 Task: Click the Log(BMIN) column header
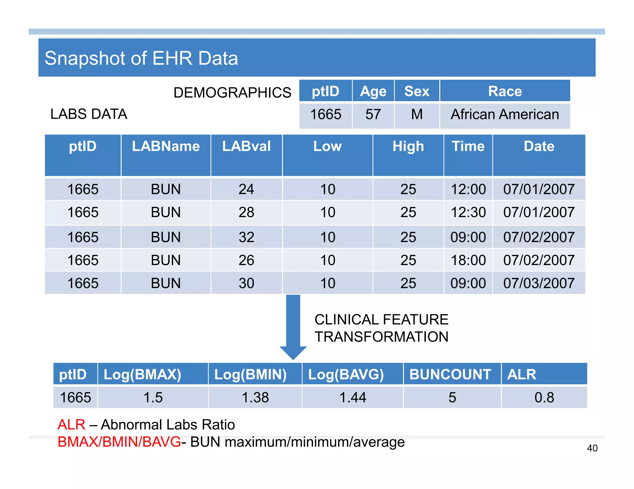255,374
